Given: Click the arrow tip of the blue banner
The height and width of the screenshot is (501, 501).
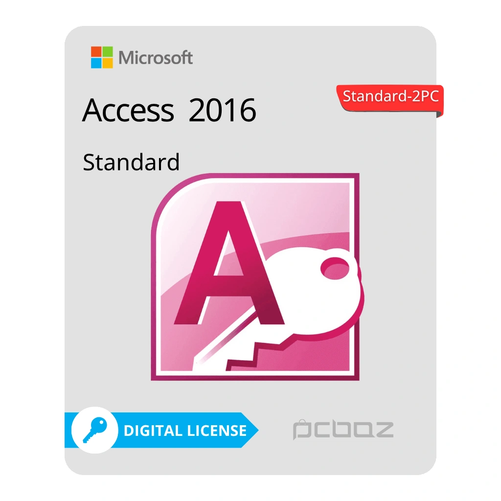Looking at the screenshot, I should (x=251, y=430).
